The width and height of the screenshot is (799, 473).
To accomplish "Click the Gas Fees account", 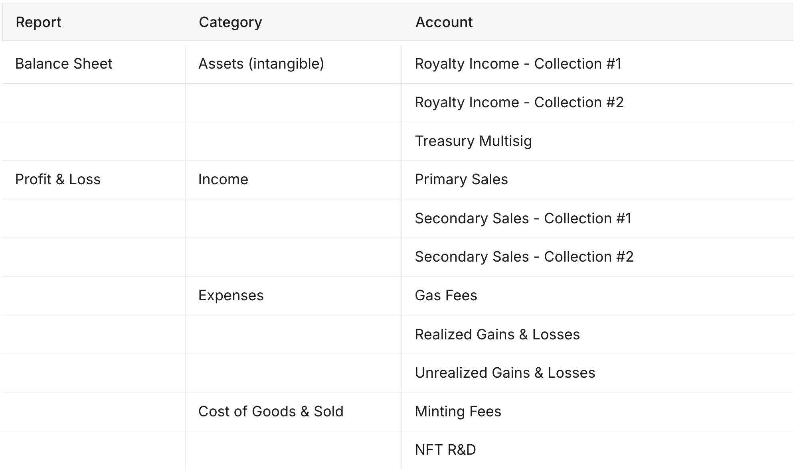I will point(446,296).
